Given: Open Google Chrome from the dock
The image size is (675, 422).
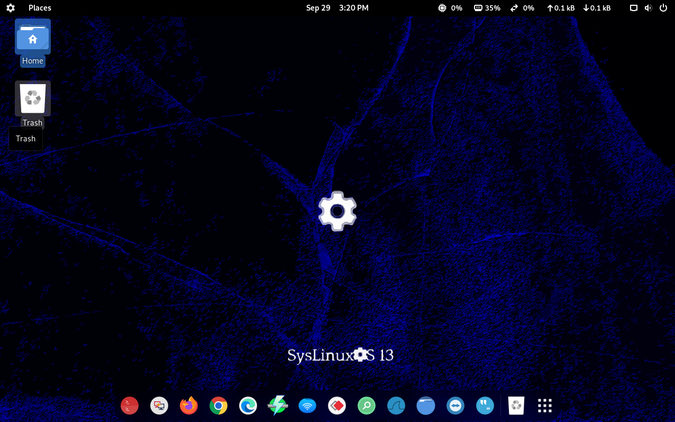Looking at the screenshot, I should click(x=218, y=406).
